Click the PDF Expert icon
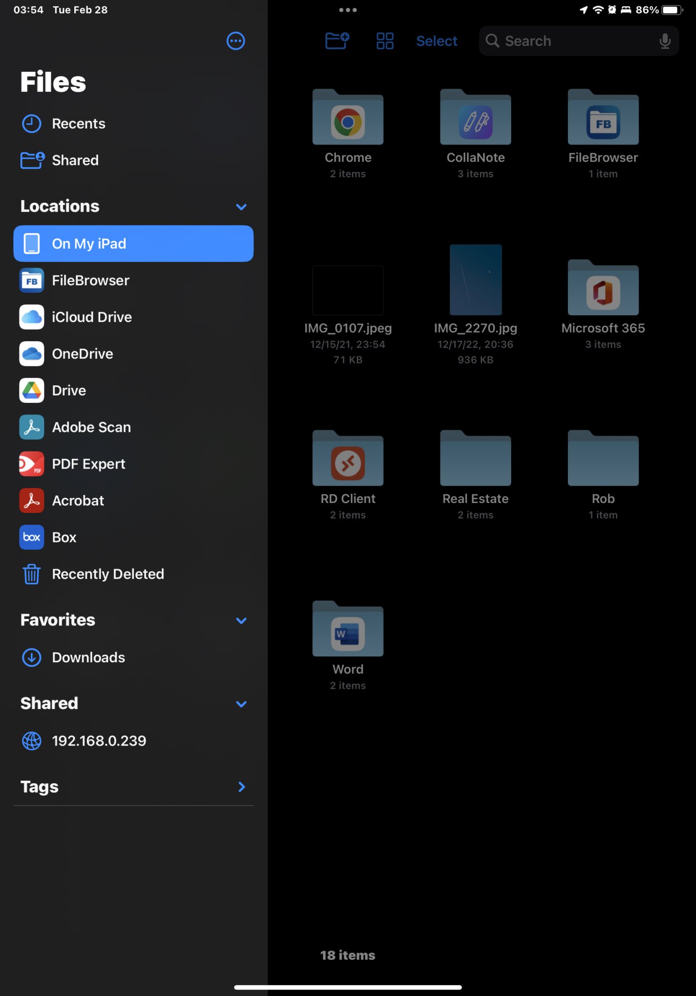Image resolution: width=696 pixels, height=996 pixels. pos(32,464)
